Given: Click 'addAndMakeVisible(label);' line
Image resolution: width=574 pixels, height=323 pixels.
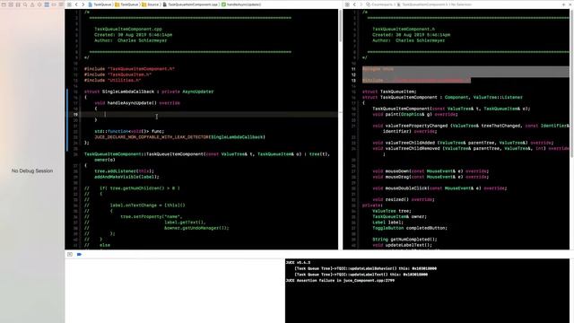Looking at the screenshot, I should [126, 177].
